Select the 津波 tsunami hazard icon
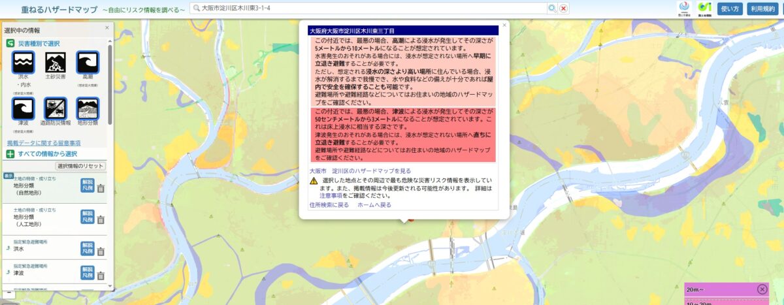The width and height of the screenshot is (784, 305). coord(24,108)
